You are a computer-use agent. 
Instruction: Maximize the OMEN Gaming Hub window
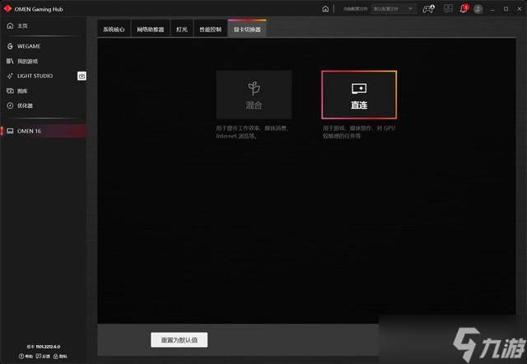point(506,9)
